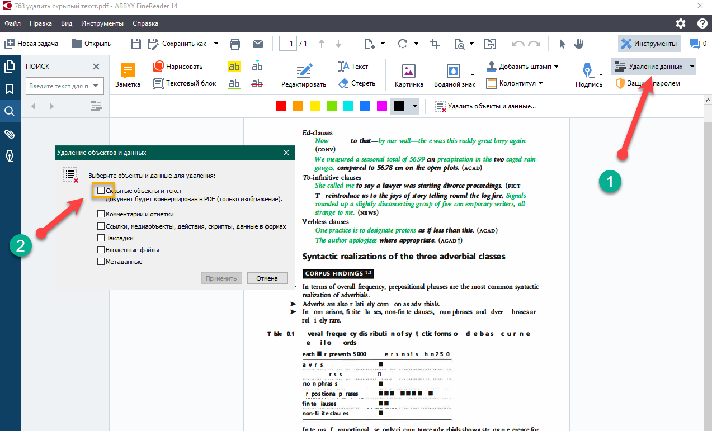The image size is (712, 431).
Task: Pick the red color swatch
Action: pos(281,106)
